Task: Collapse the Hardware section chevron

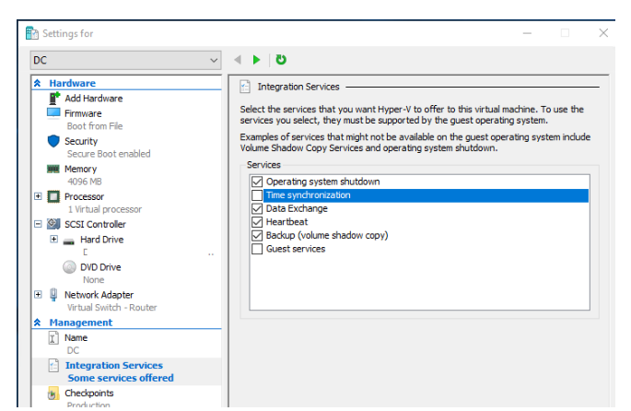Action: pos(38,83)
